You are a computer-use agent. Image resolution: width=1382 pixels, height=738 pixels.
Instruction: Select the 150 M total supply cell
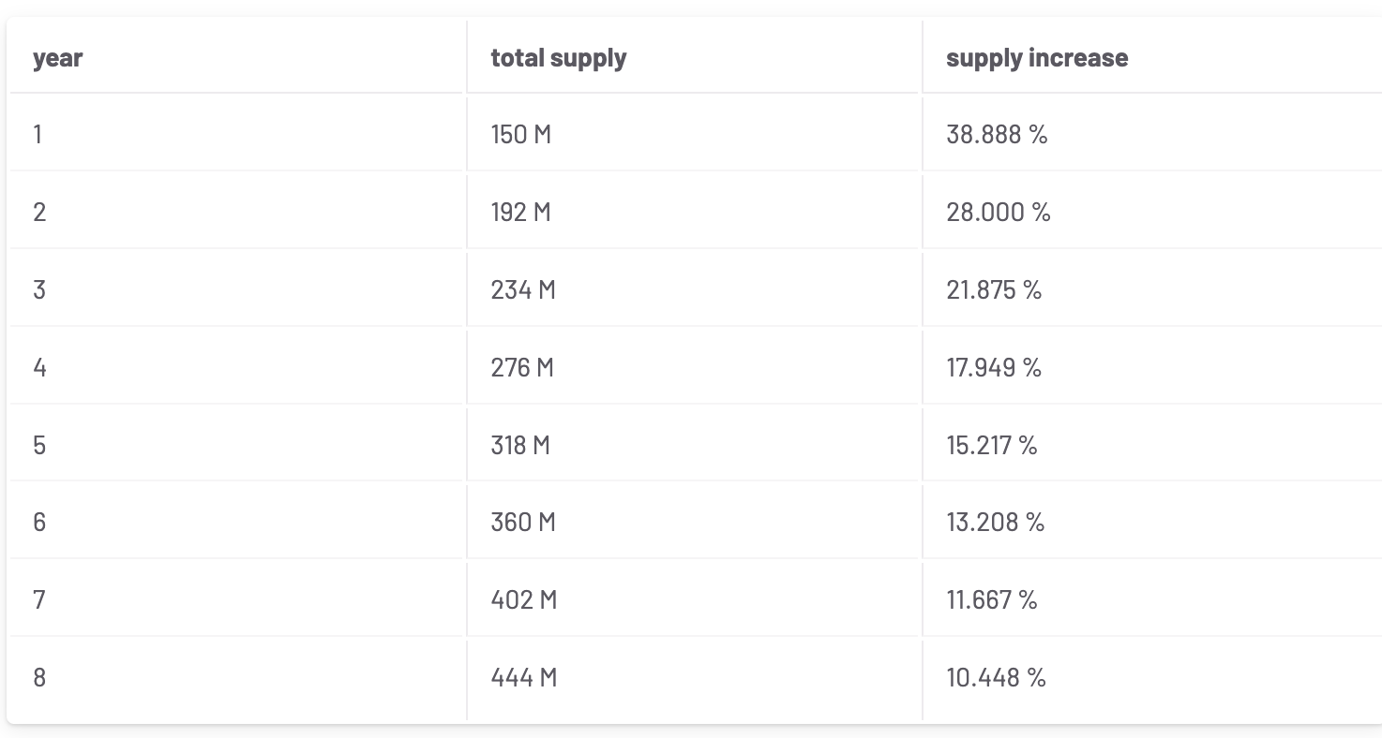[520, 135]
